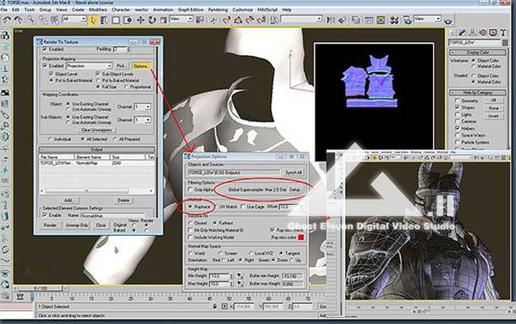The width and height of the screenshot is (516, 324).
Task: Click the Clear Unwrappers button
Action: 97,130
